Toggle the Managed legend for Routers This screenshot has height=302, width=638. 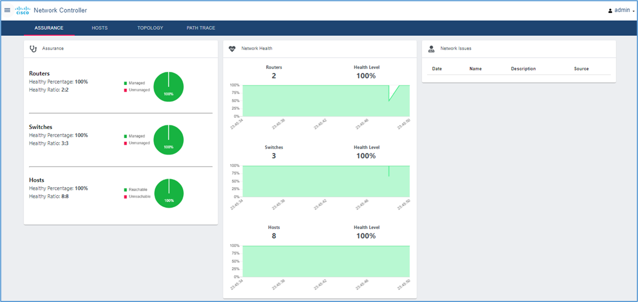pos(136,83)
